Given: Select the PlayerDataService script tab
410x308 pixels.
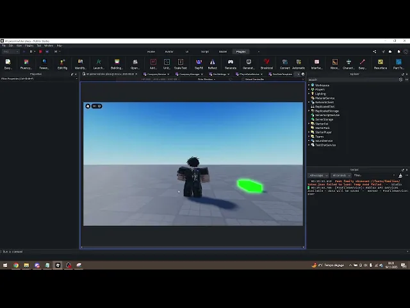Looking at the screenshot, I should pyautogui.click(x=249, y=74).
